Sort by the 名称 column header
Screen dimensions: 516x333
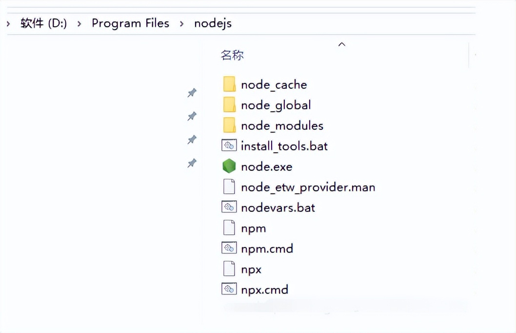[232, 55]
